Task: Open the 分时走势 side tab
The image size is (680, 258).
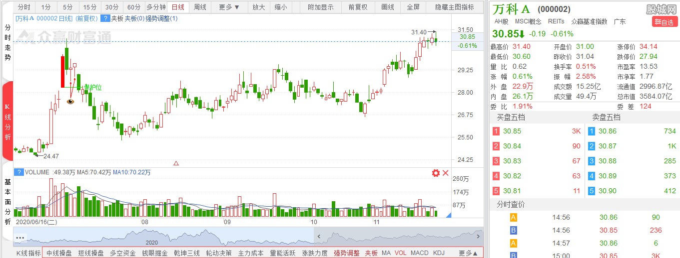Action: pos(7,43)
